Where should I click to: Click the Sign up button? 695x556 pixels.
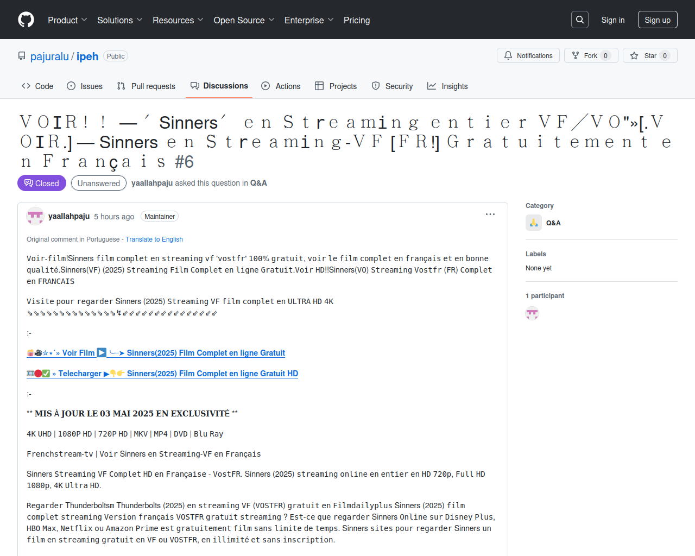coord(658,20)
